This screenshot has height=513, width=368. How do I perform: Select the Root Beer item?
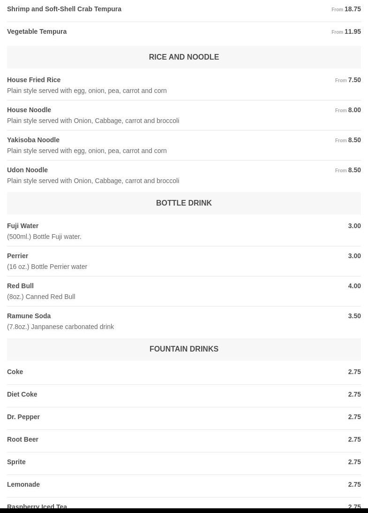pyautogui.click(x=23, y=439)
